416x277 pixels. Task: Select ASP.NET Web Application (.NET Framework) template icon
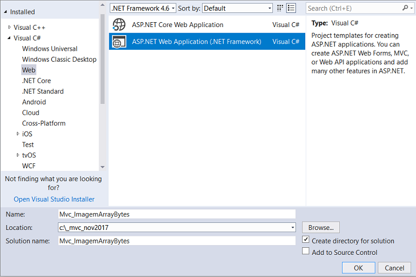(x=119, y=42)
